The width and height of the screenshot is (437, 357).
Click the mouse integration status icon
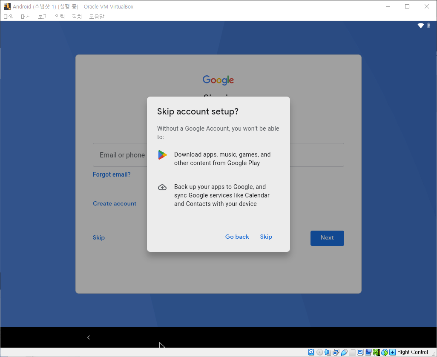(385, 352)
